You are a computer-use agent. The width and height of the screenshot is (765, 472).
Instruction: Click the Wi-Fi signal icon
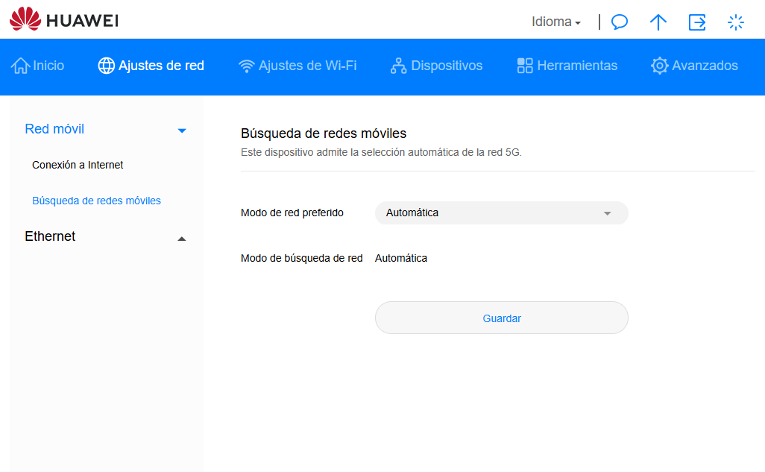[246, 66]
